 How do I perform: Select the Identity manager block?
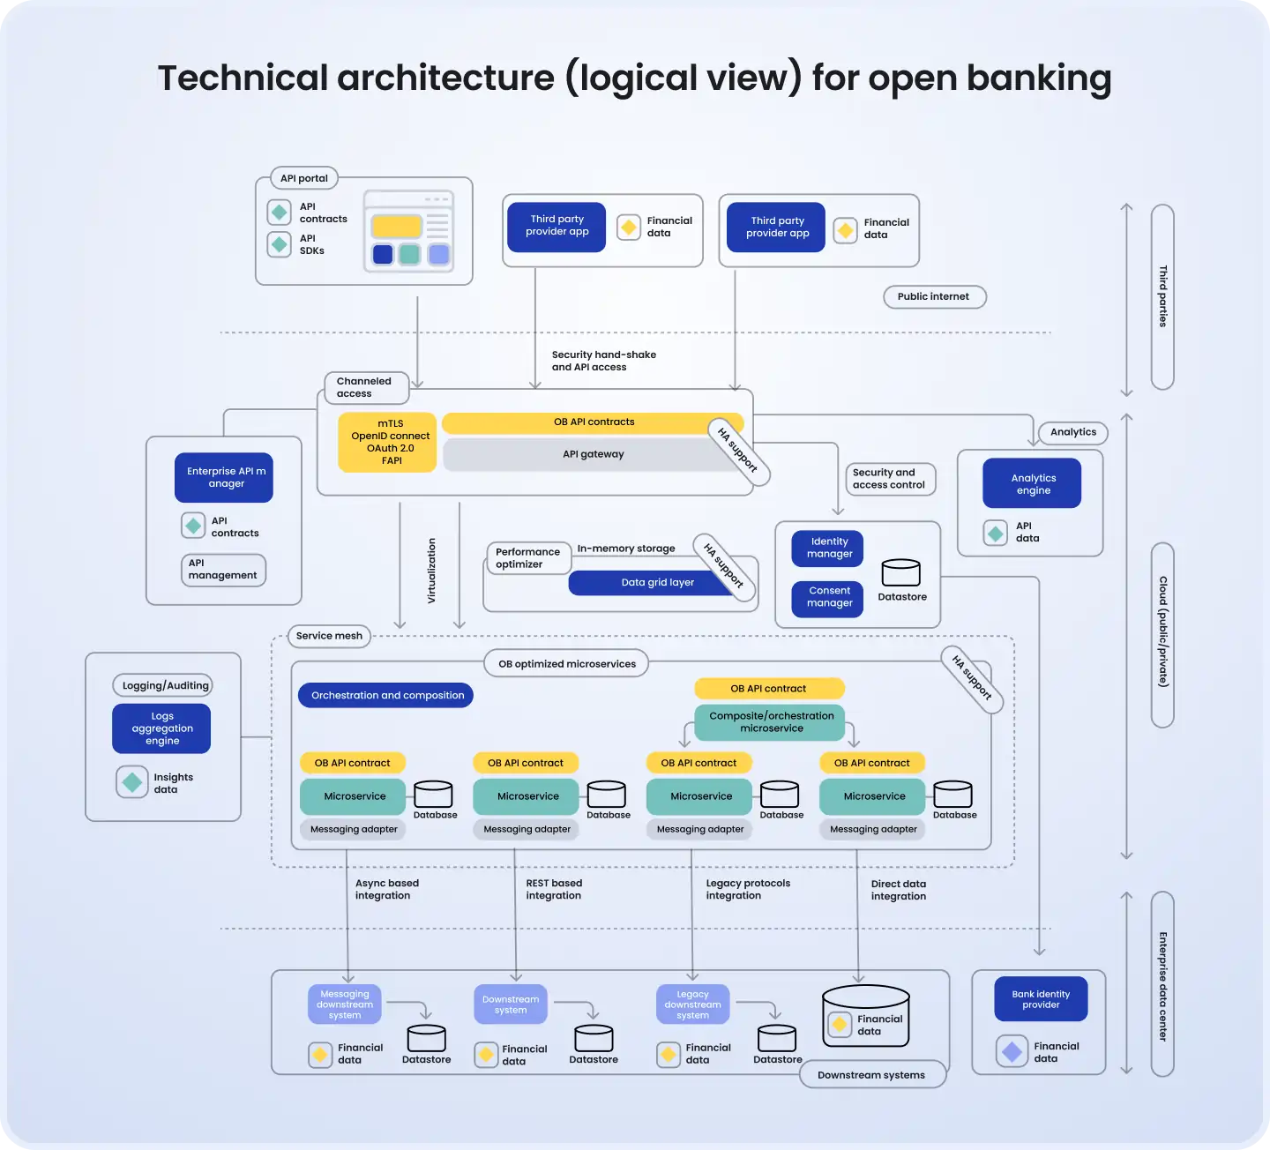tap(826, 548)
